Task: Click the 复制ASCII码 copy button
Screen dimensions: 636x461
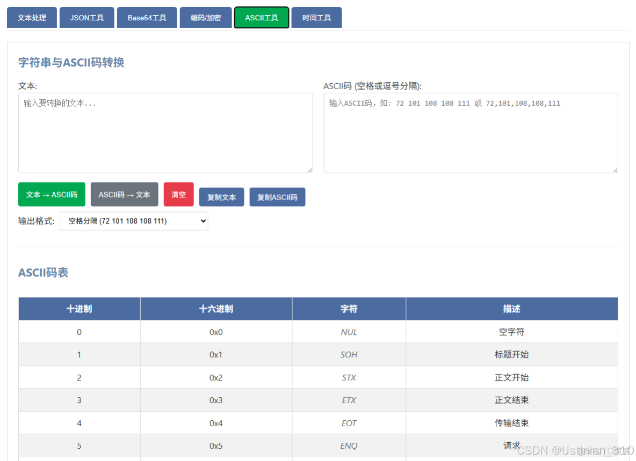Action: click(277, 197)
